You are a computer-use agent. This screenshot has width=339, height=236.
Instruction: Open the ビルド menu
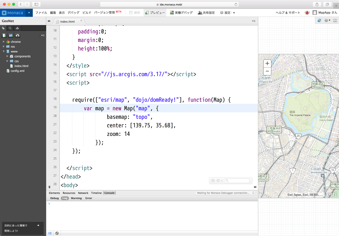(x=87, y=13)
